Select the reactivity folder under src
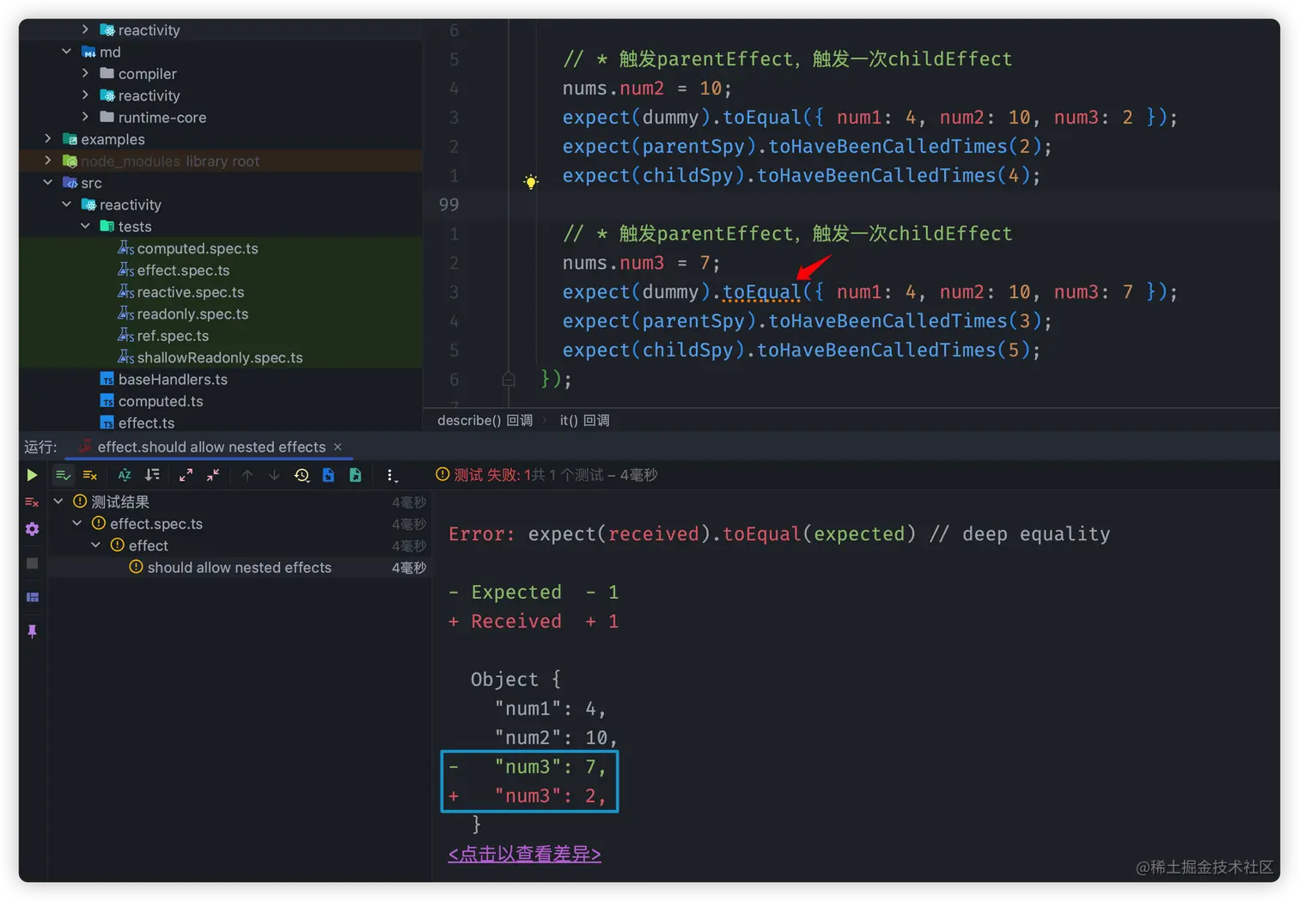The width and height of the screenshot is (1299, 901). click(130, 204)
